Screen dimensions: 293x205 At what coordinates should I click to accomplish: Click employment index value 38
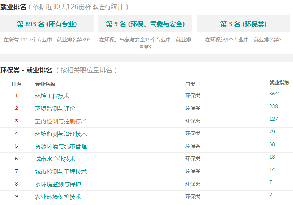(272, 144)
